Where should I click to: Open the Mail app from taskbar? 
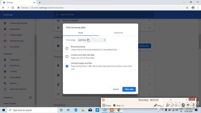(90, 110)
